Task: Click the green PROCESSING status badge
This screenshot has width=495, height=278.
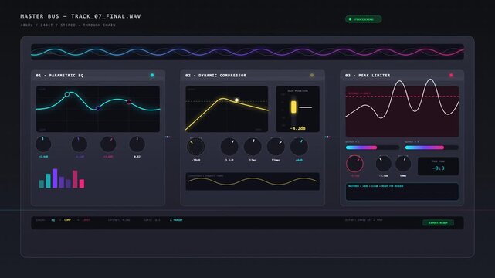Action: 364,19
